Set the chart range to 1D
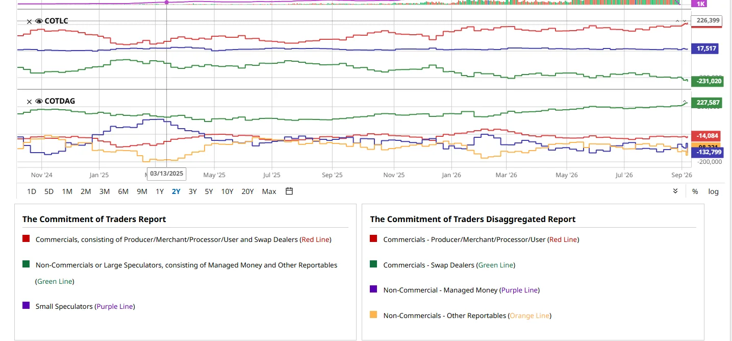 pos(32,192)
